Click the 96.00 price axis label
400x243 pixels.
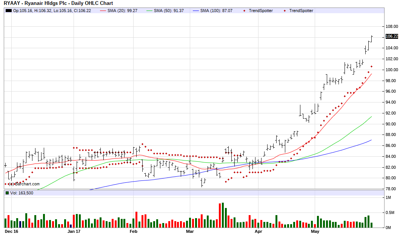coord(392,91)
